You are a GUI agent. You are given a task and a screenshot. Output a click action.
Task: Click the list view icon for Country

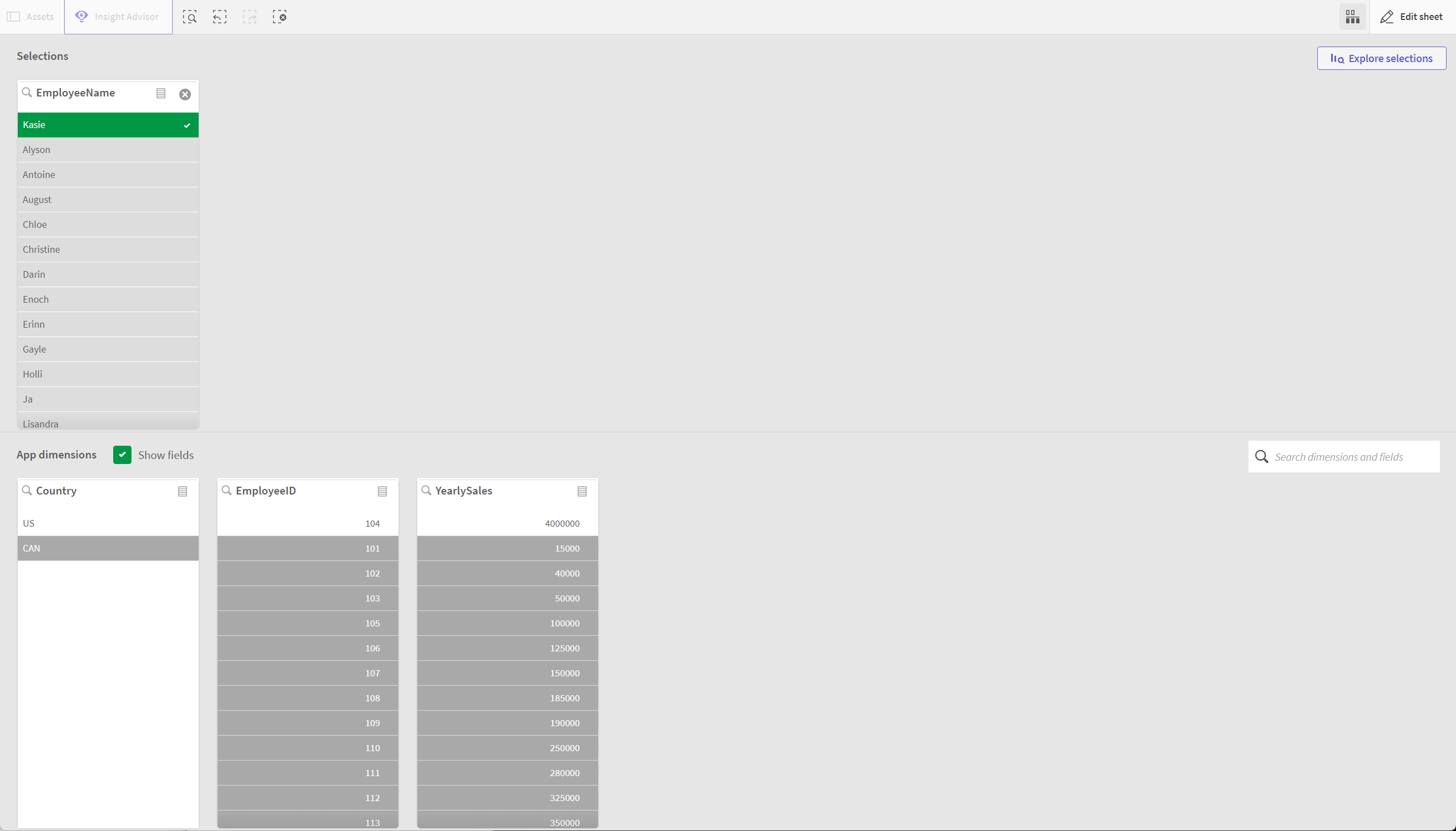(183, 491)
